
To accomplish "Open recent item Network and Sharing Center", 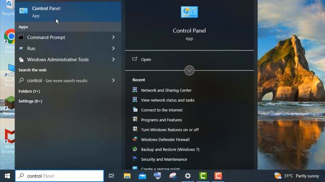I will (166, 90).
